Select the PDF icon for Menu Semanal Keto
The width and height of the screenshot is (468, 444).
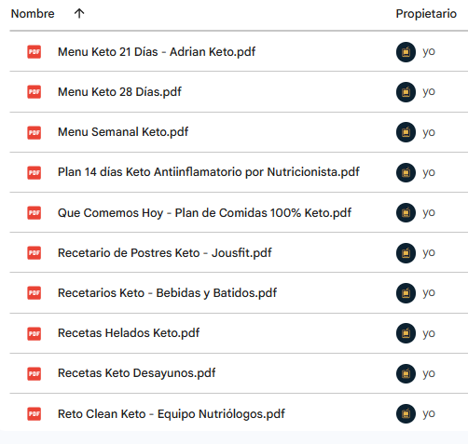pyautogui.click(x=34, y=132)
